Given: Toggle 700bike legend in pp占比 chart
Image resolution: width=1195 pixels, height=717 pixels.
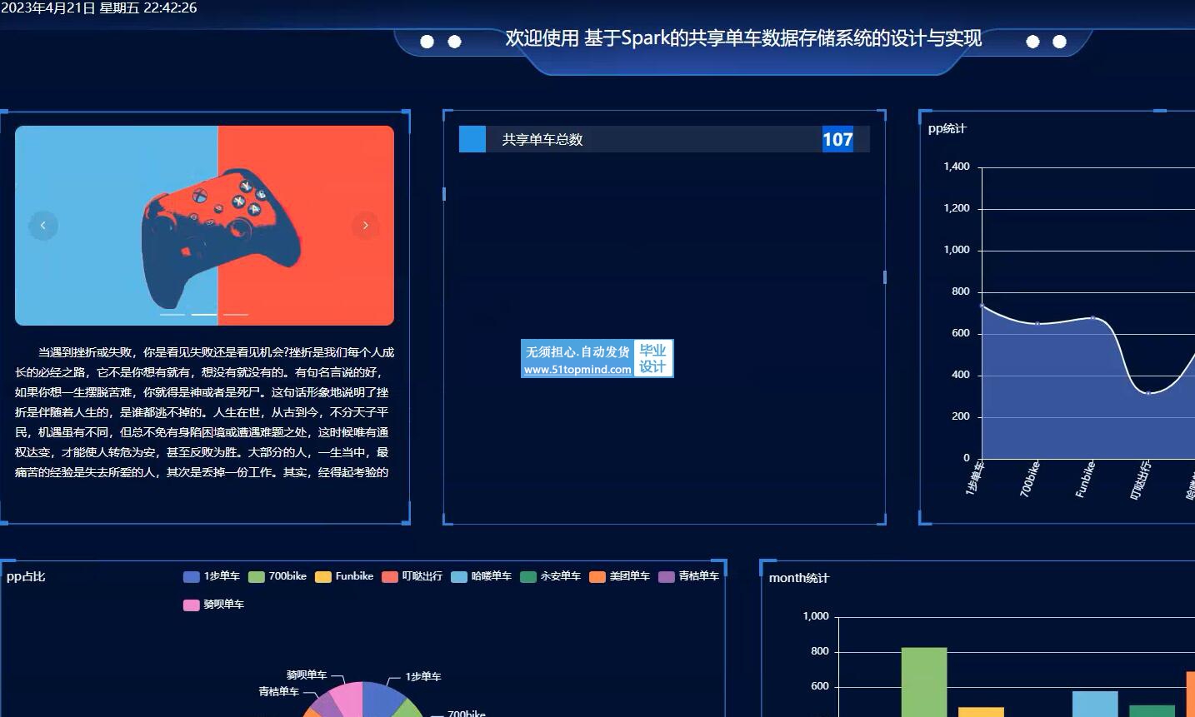Looking at the screenshot, I should coord(277,576).
